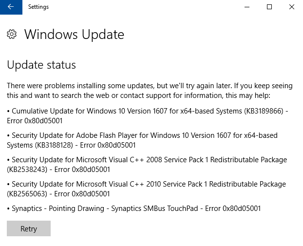Click the KB3189866 identifier text
303x246 pixels.
click(264, 111)
